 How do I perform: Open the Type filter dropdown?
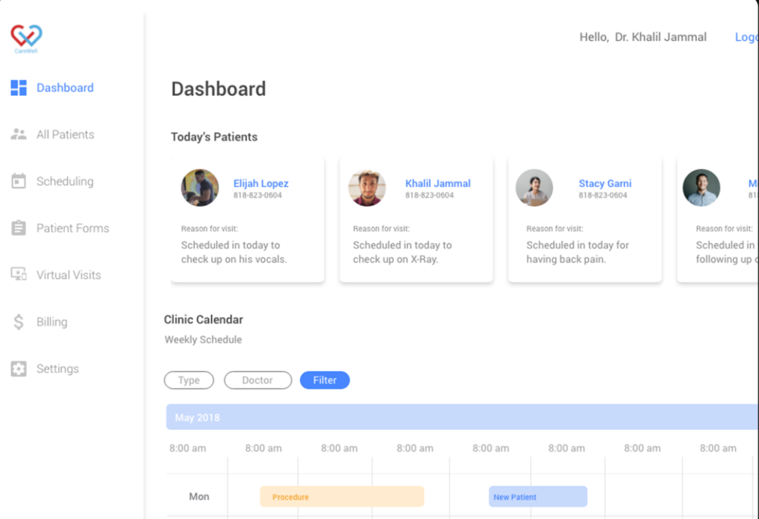pos(189,380)
